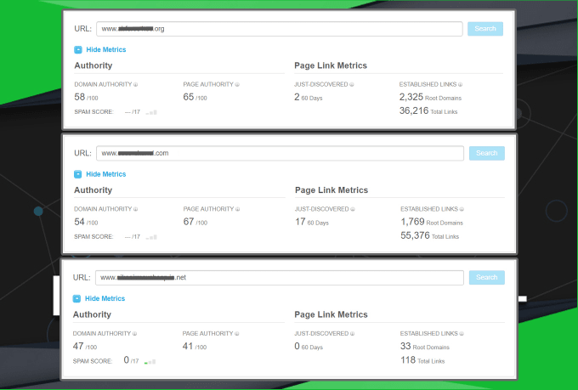The width and height of the screenshot is (578, 390).
Task: Click the Page Authority info icon in the .net panel
Action: [x=237, y=334]
